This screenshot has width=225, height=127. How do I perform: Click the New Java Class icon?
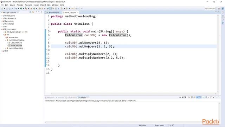[x=34, y=8]
